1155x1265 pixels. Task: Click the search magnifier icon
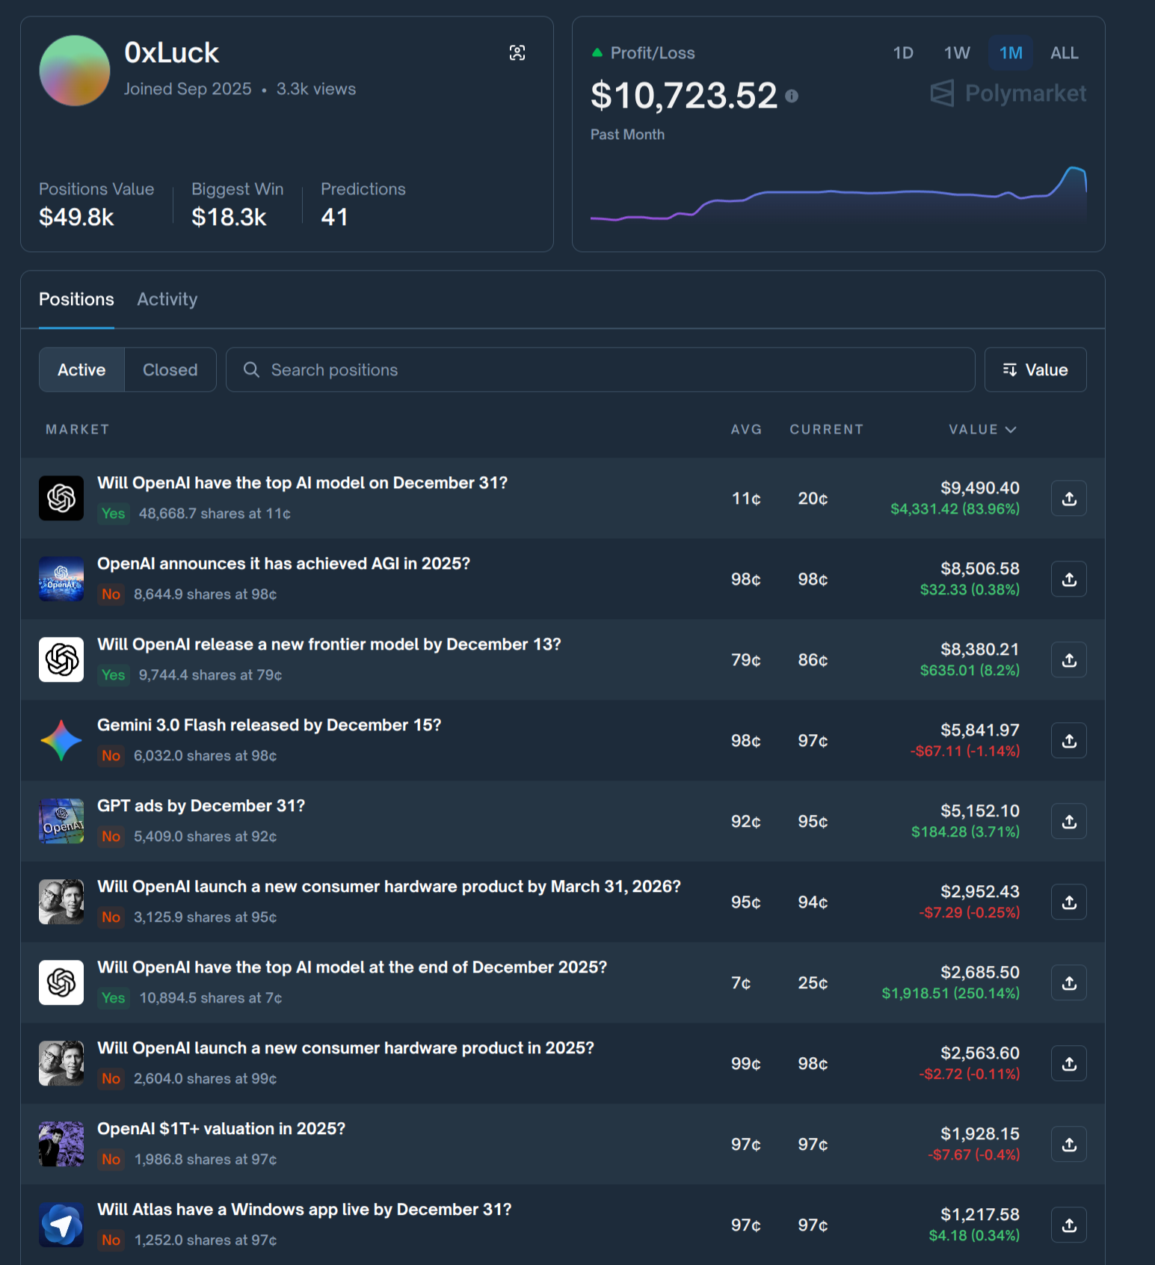[252, 370]
